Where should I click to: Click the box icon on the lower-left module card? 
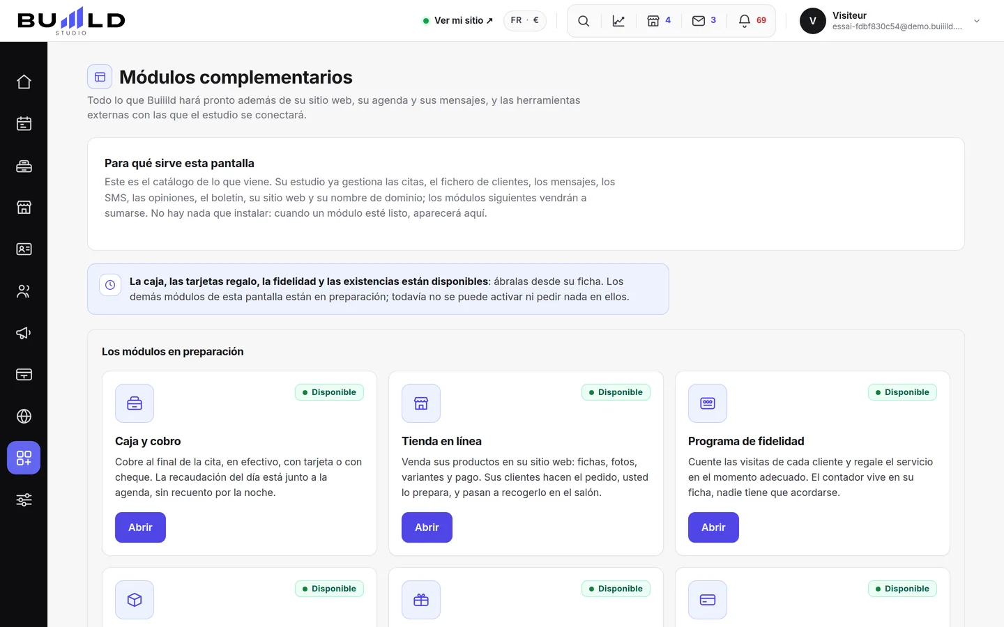[x=135, y=600]
